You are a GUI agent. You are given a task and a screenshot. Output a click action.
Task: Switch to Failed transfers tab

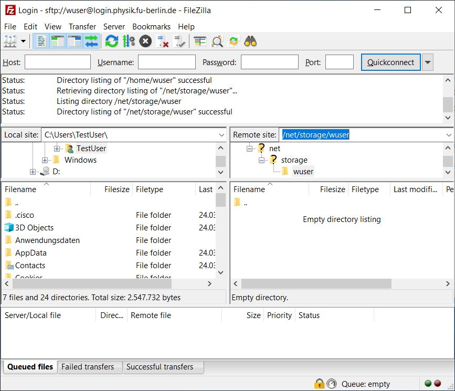90,367
